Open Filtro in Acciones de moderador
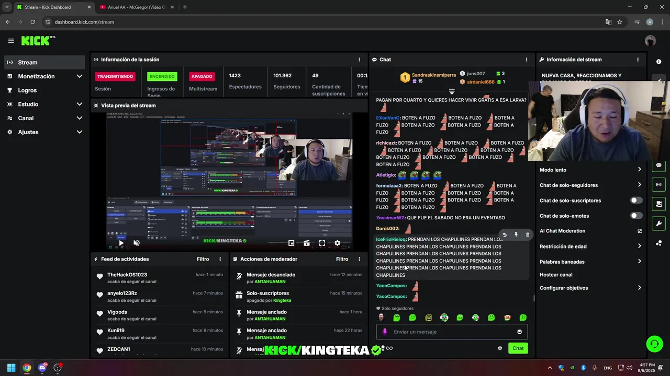The height and width of the screenshot is (376, 670). [x=342, y=259]
